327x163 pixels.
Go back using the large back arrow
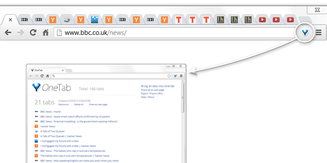point(8,32)
